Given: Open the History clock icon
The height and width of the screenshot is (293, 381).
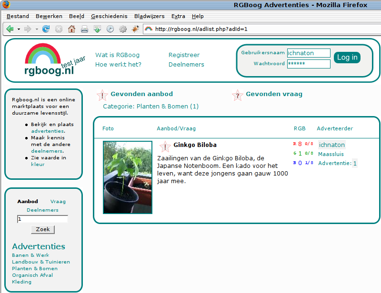Looking at the screenshot, I should [x=110, y=29].
